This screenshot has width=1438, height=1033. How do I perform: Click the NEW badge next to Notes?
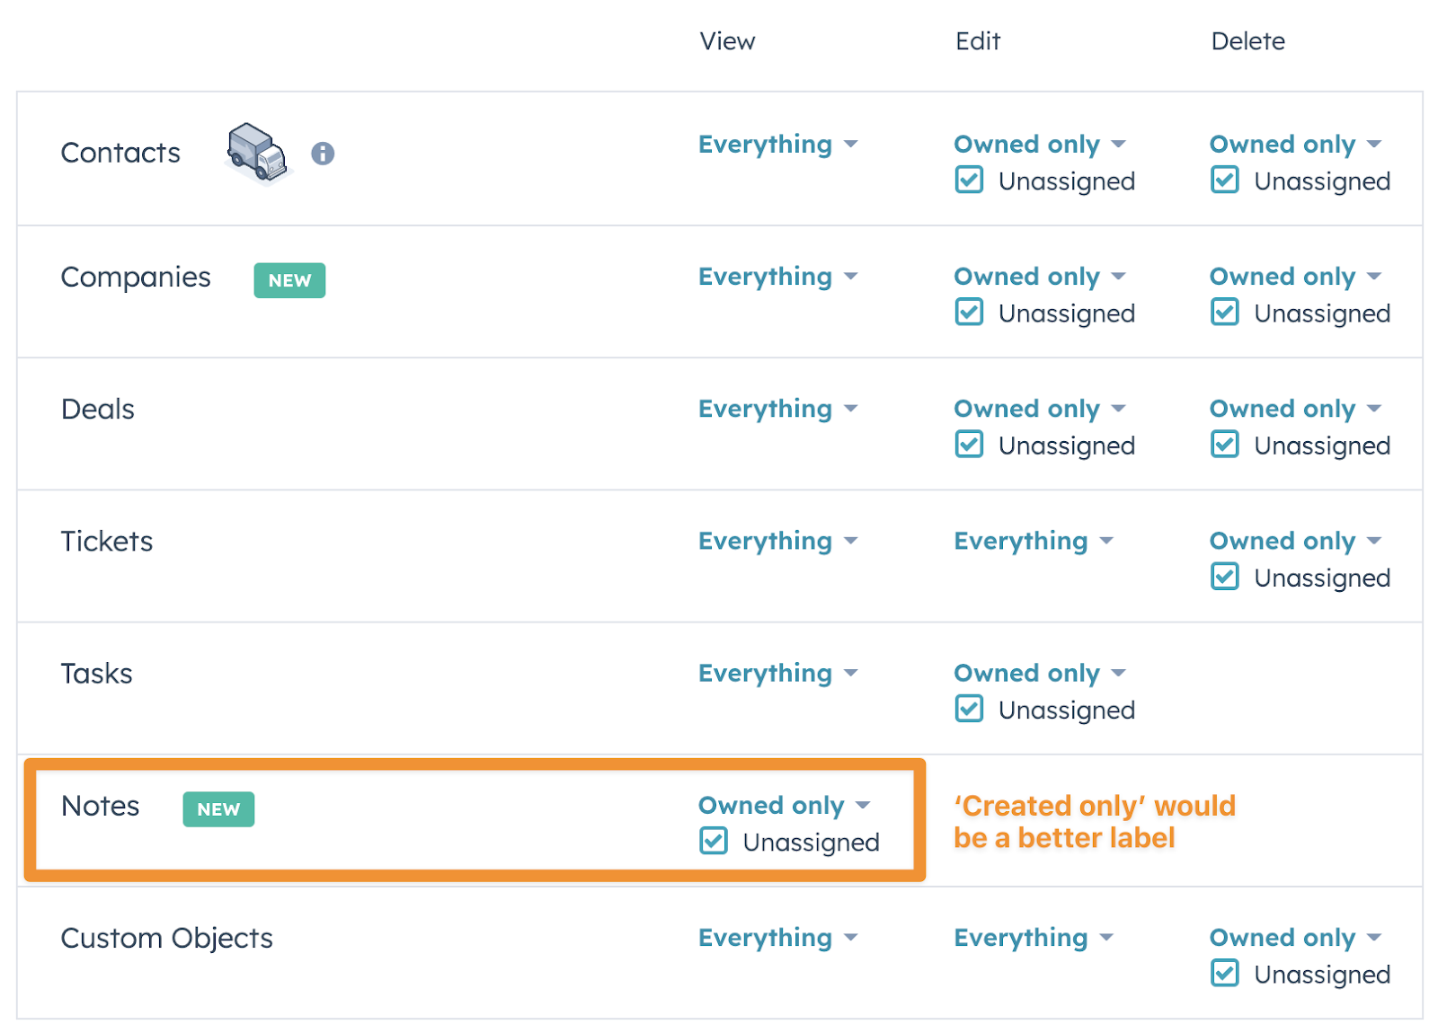click(x=218, y=809)
